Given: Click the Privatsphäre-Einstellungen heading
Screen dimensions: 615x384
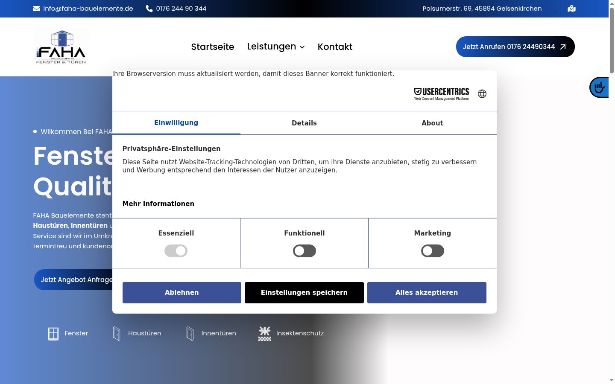Looking at the screenshot, I should 172,149.
